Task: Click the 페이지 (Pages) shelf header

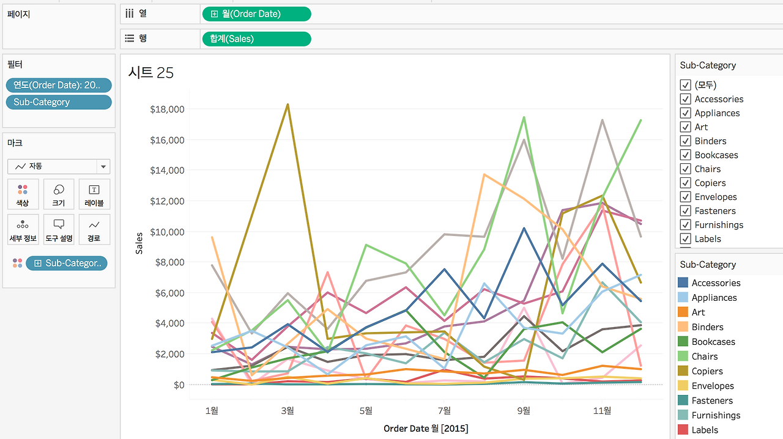Action: [18, 13]
